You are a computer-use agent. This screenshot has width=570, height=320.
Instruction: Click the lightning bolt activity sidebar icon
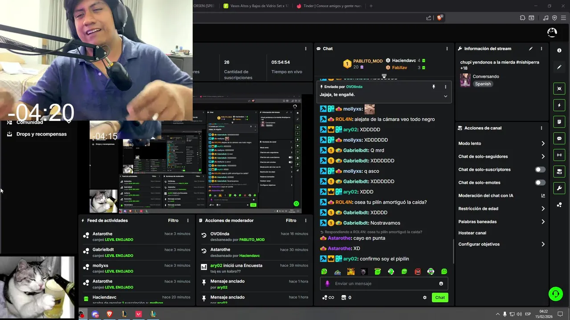point(559,105)
